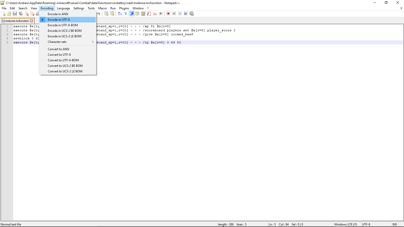Choose Encode in UCS-2 BE BOM
404x227 pixels.
[x=68, y=31]
